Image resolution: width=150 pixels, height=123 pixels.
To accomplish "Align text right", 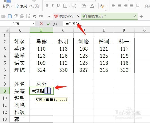I will [x=125, y=6].
